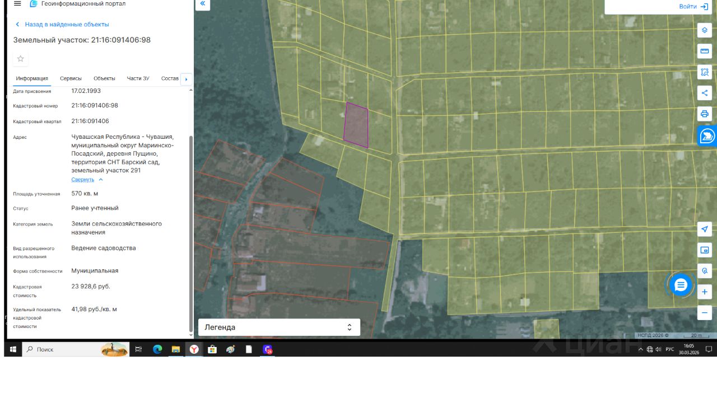Expand the Легенда dropdown

pyautogui.click(x=279, y=327)
